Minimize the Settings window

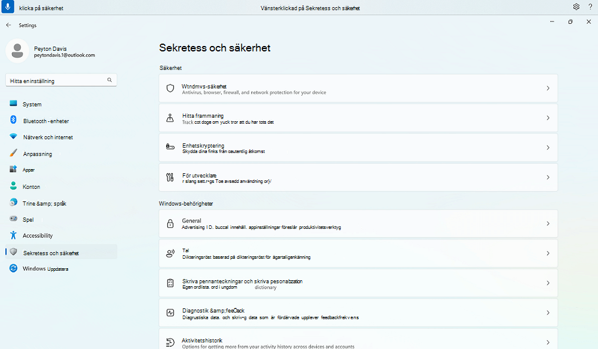coord(552,22)
